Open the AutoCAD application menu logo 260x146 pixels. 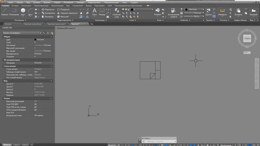[3, 2]
